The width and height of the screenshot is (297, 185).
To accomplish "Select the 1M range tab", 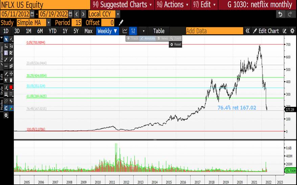I will tap(28, 31).
